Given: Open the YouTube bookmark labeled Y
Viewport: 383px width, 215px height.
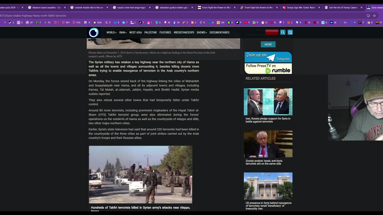Looking at the screenshot, I should pyautogui.click(x=247, y=22).
